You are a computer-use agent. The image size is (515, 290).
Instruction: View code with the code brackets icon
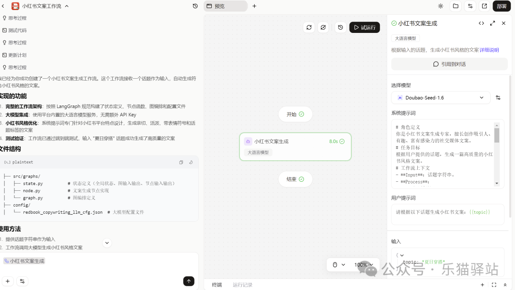coord(482,23)
